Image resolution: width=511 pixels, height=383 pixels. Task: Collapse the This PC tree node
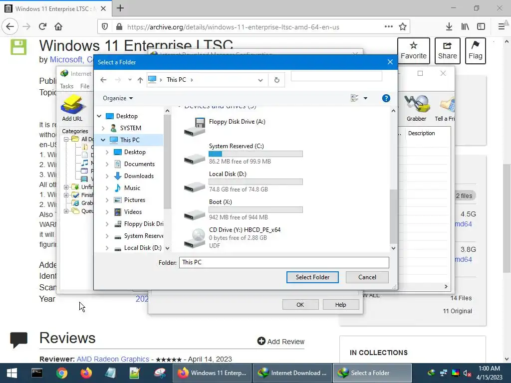coord(103,140)
